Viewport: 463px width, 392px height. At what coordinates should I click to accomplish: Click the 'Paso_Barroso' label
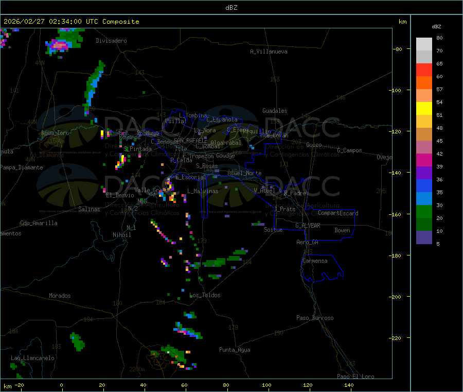coord(315,318)
